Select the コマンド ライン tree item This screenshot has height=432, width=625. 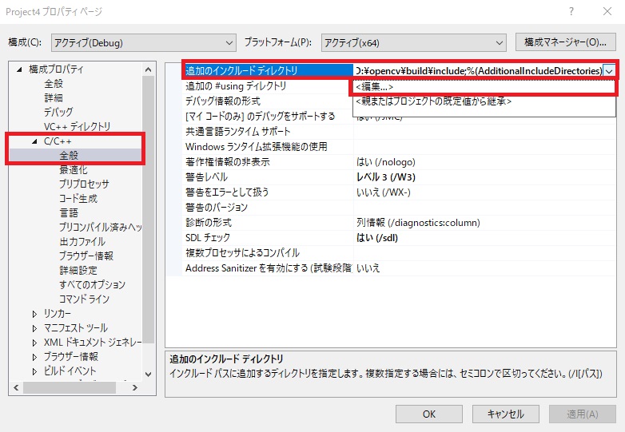84,299
